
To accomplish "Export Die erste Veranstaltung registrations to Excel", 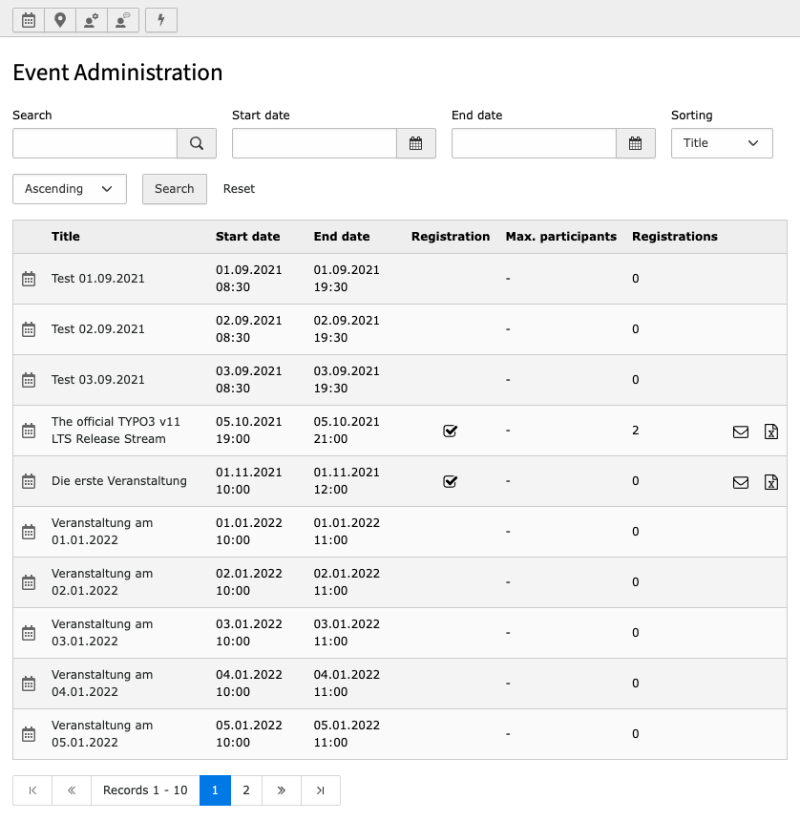I will point(770,482).
